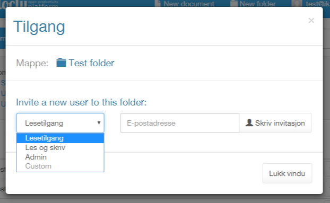Open the Test folder link
The width and height of the screenshot is (330, 203).
coord(92,63)
